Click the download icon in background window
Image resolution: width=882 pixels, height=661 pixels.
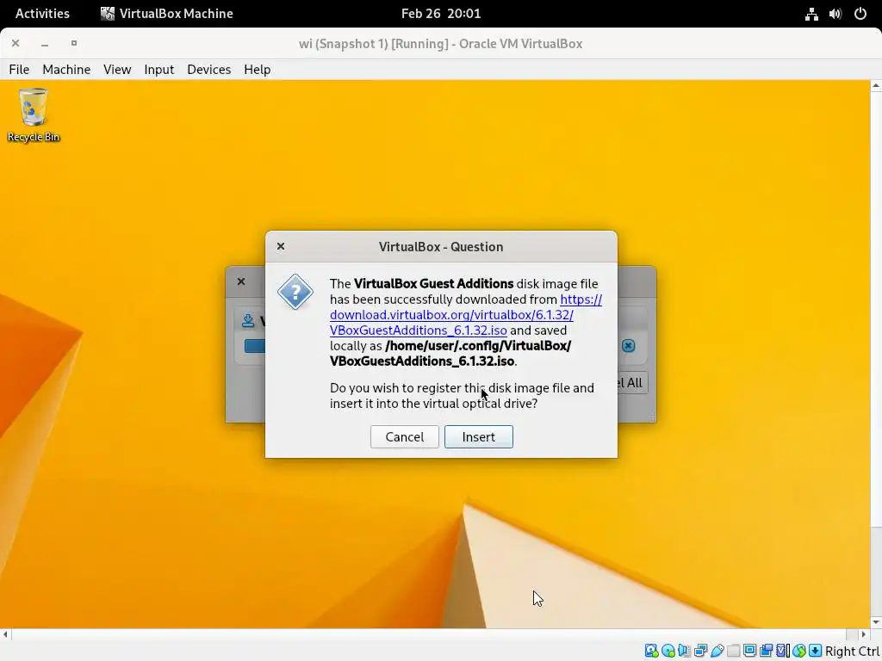(x=248, y=320)
